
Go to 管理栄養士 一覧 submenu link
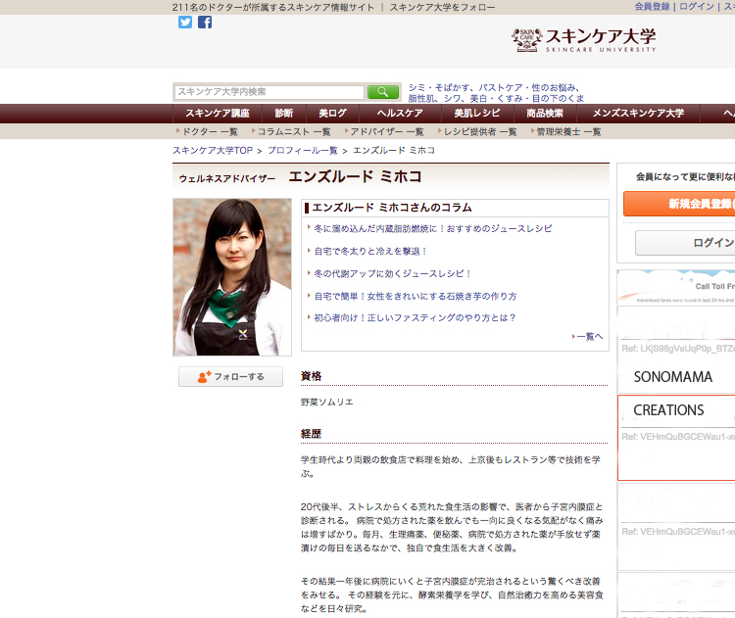coord(566,131)
